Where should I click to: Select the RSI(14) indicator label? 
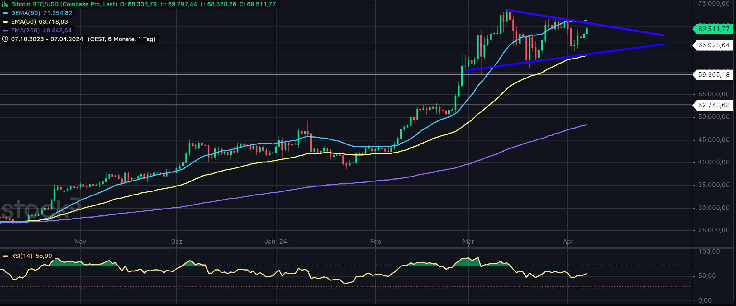(22, 256)
